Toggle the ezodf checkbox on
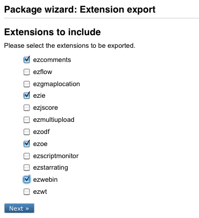 27,132
